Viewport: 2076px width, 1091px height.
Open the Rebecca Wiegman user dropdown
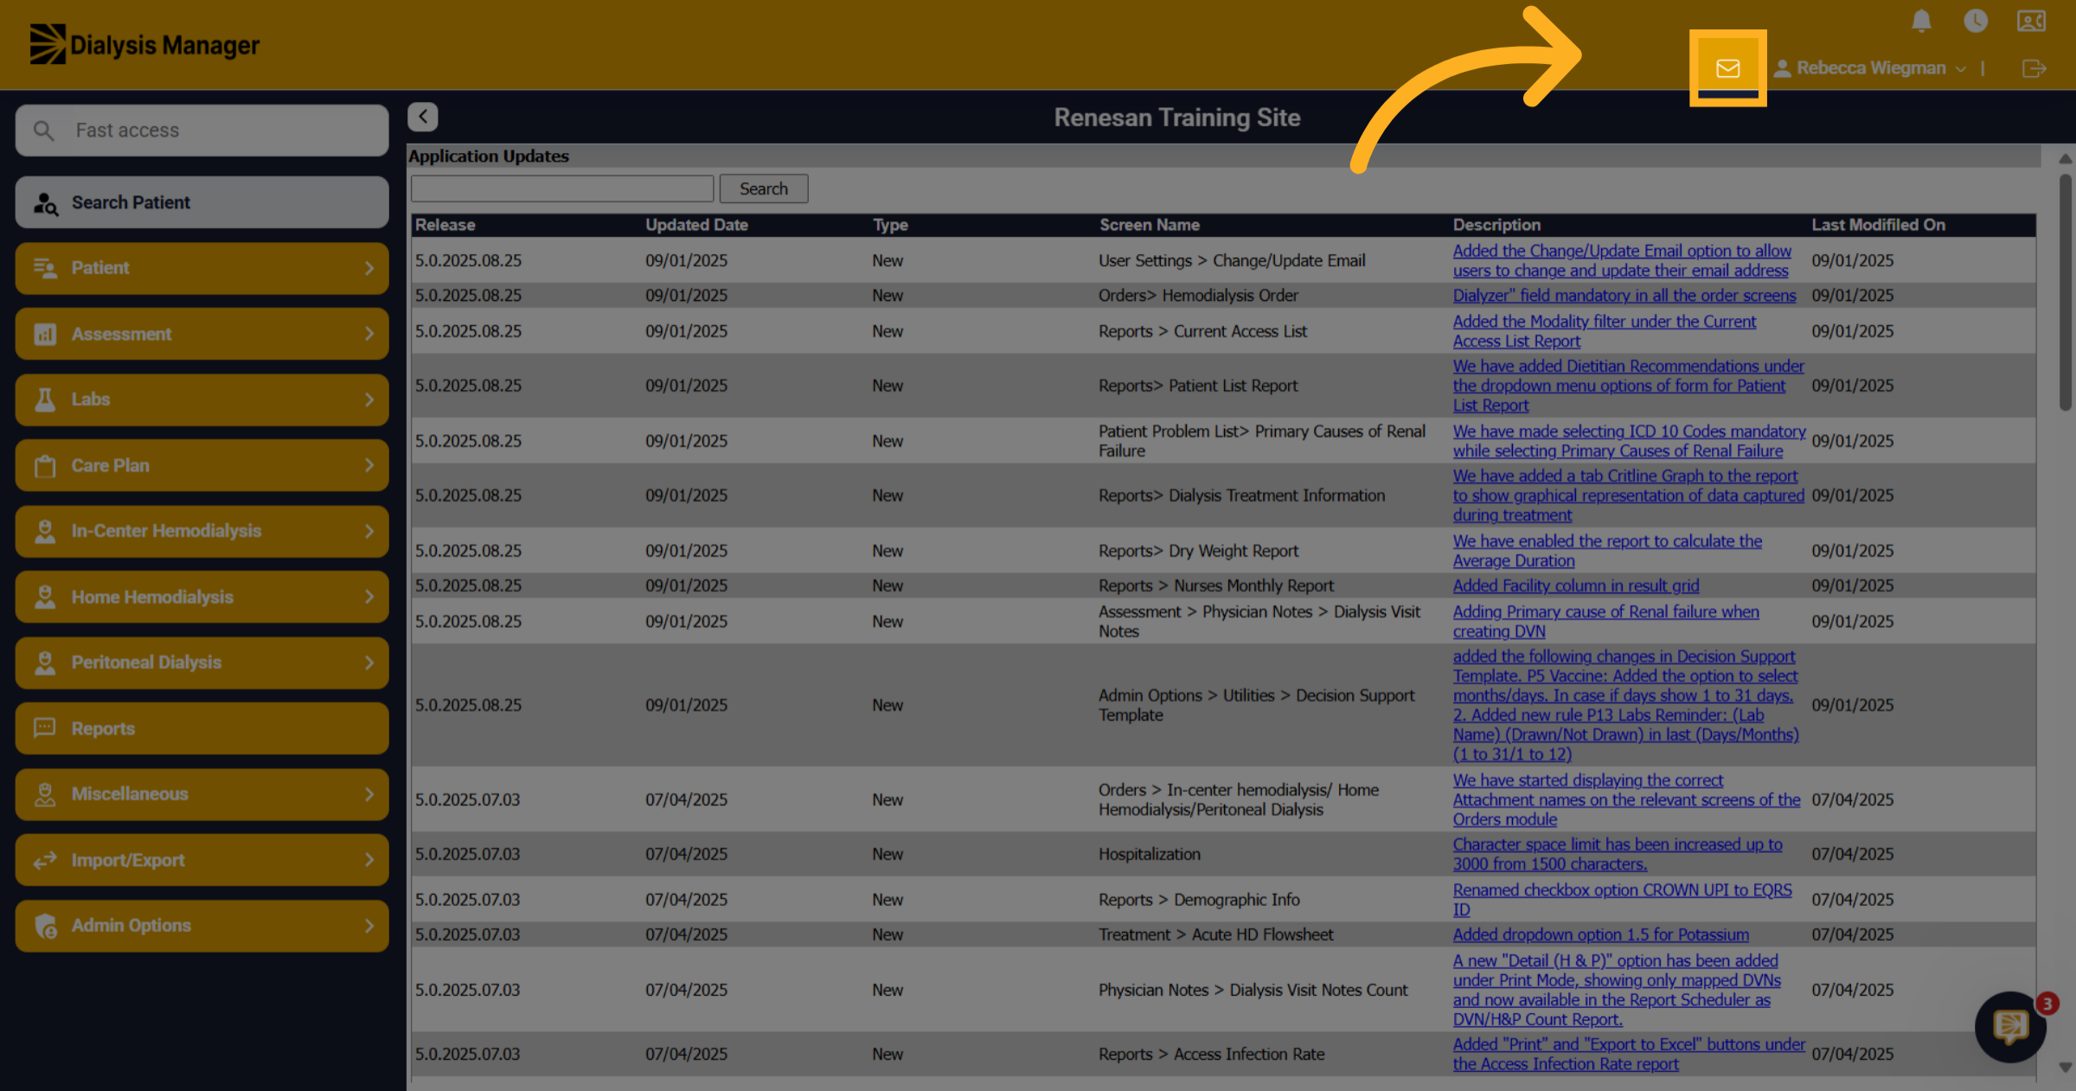(x=1870, y=68)
